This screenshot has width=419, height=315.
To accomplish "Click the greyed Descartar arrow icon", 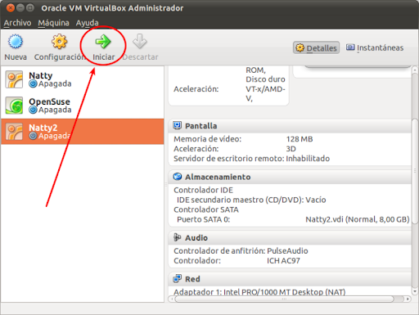I will pos(140,42).
